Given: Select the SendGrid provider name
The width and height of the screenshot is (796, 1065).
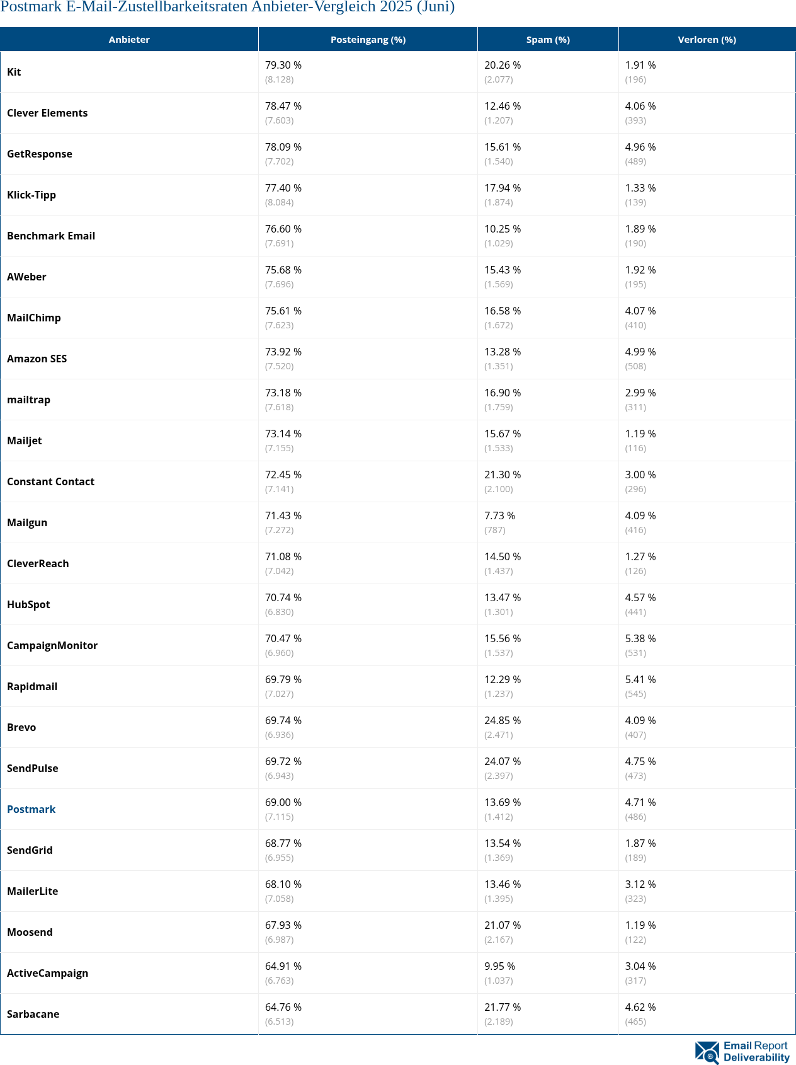Looking at the screenshot, I should click(x=30, y=850).
